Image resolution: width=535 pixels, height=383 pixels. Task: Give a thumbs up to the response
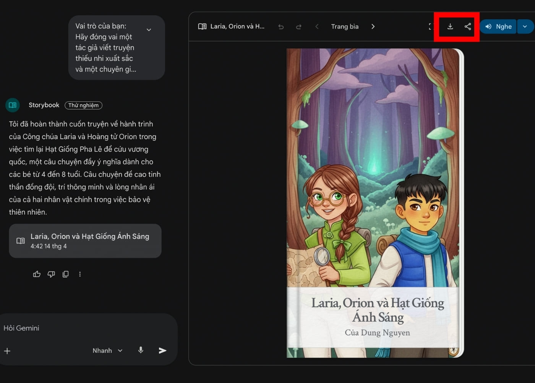click(x=37, y=274)
